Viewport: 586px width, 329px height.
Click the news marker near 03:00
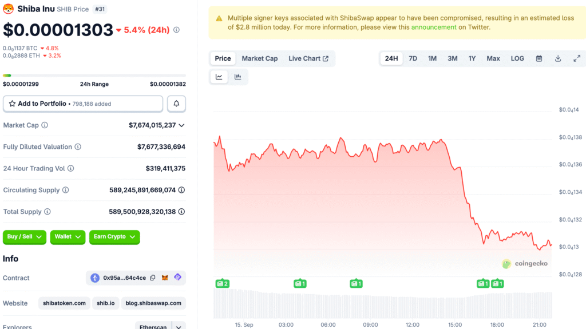click(300, 284)
